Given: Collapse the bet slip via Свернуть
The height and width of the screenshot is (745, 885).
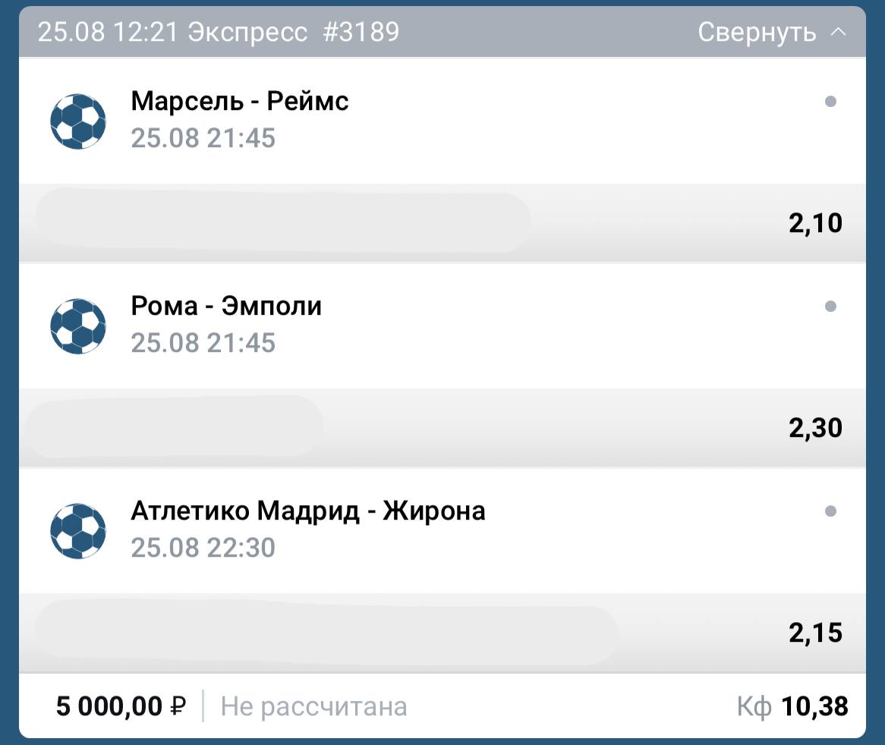Looking at the screenshot, I should coord(757,33).
